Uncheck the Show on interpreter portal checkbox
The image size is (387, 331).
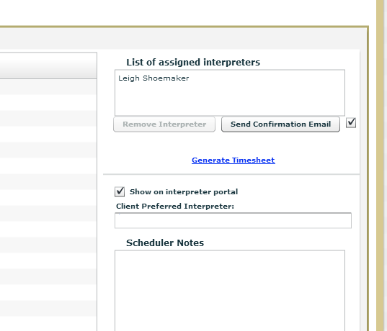click(120, 191)
